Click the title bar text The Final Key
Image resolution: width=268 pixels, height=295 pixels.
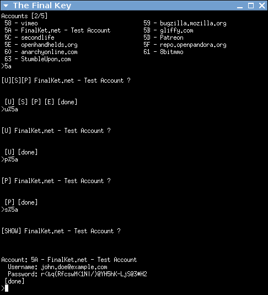42,6
